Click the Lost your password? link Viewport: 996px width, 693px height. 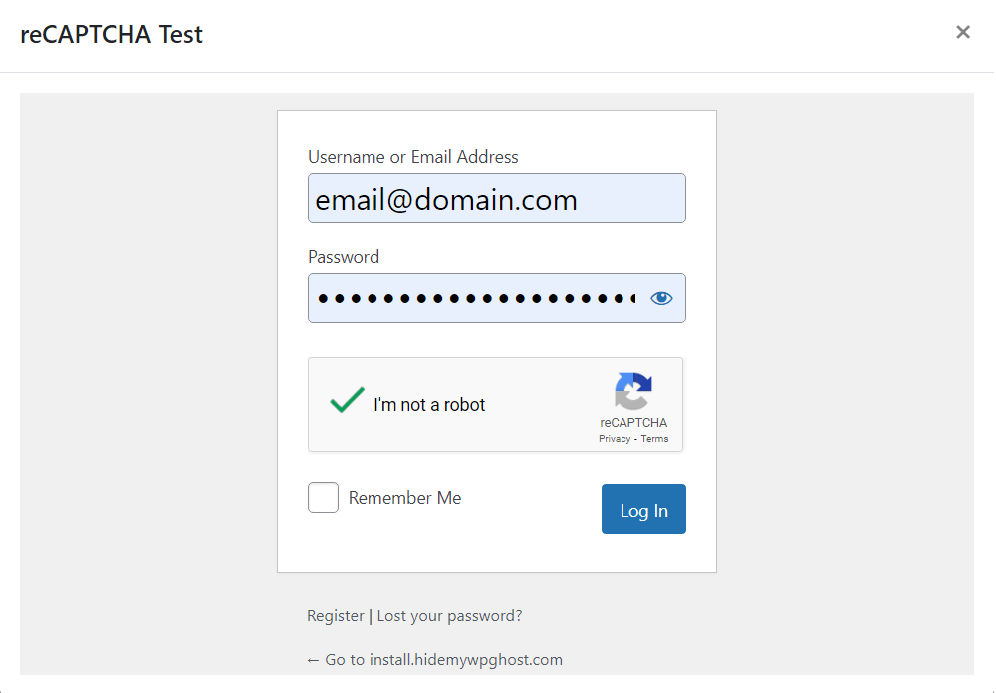449,616
